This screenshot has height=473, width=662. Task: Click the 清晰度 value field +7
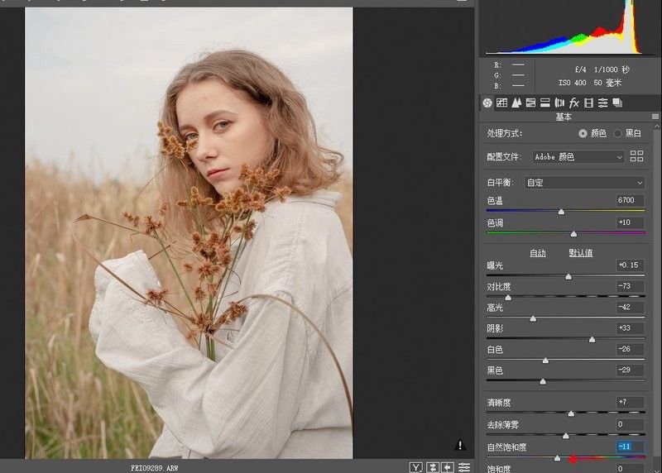pos(630,402)
